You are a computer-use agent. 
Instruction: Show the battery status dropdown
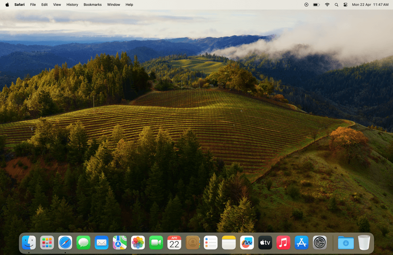pos(316,4)
